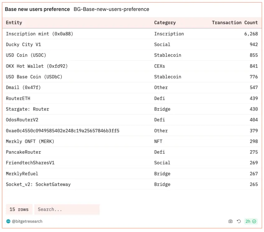Open the BG-Base-new-users-preference query link
264x232 pixels.
111,9
